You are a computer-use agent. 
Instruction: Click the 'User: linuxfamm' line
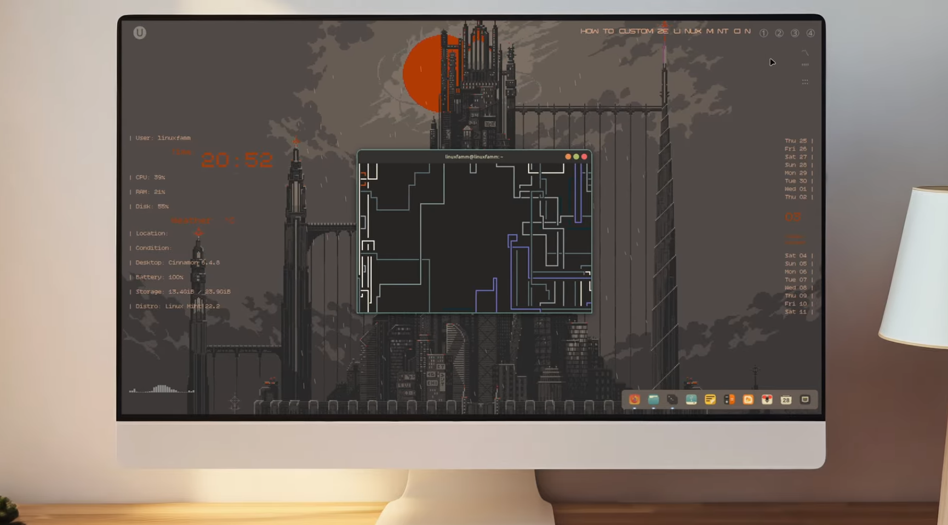160,138
